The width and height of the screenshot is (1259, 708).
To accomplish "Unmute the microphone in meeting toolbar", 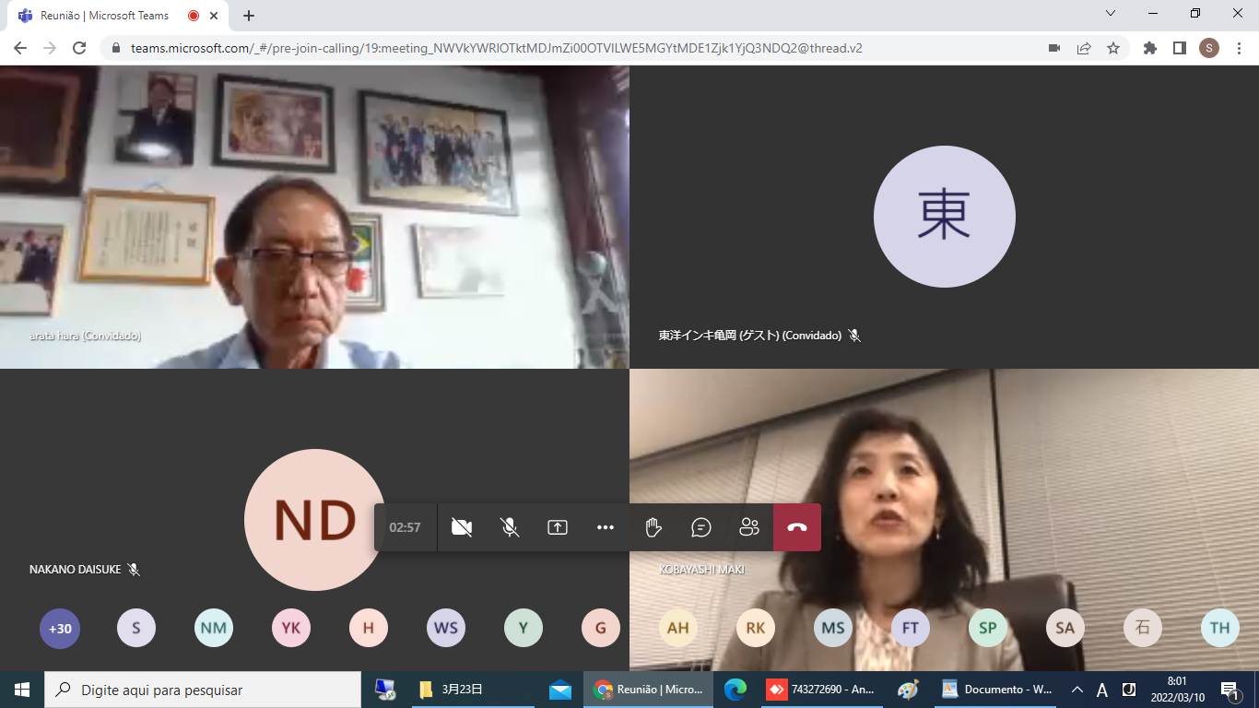I will 510,527.
